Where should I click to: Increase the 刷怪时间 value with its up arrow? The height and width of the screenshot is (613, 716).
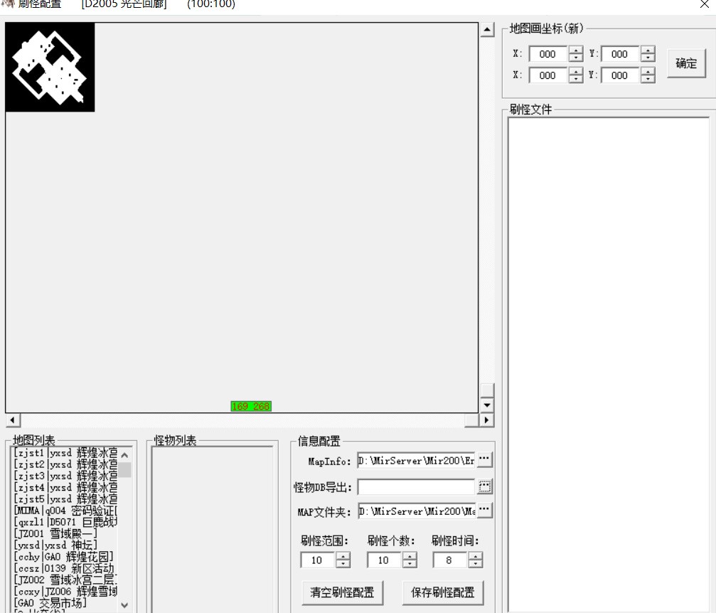[476, 556]
